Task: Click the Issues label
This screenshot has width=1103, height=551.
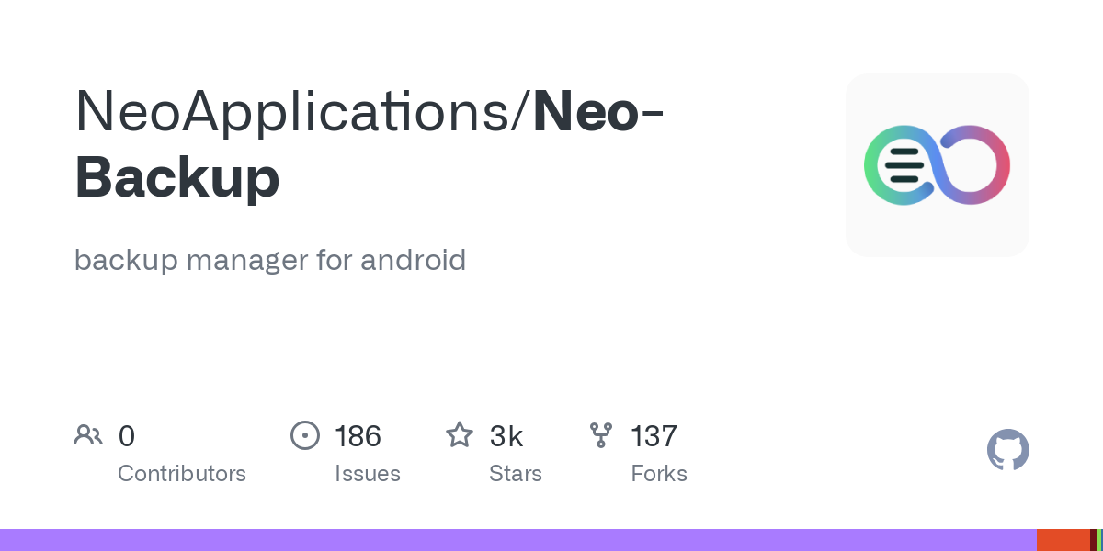Action: click(368, 474)
